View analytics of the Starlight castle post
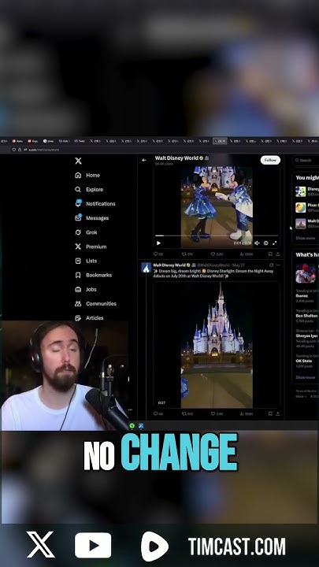The width and height of the screenshot is (319, 567). click(246, 413)
